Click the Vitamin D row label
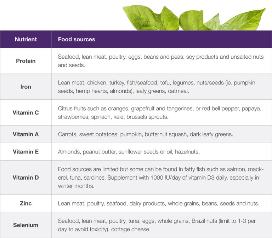 [x=25, y=178]
